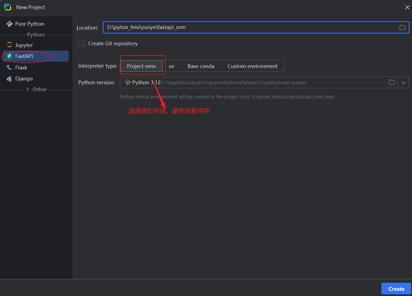Select Pure Python project type
This screenshot has width=412, height=296.
pyautogui.click(x=36, y=24)
